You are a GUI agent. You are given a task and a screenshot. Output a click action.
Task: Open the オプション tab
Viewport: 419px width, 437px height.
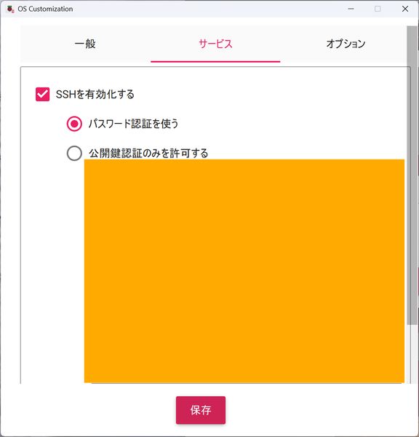346,44
